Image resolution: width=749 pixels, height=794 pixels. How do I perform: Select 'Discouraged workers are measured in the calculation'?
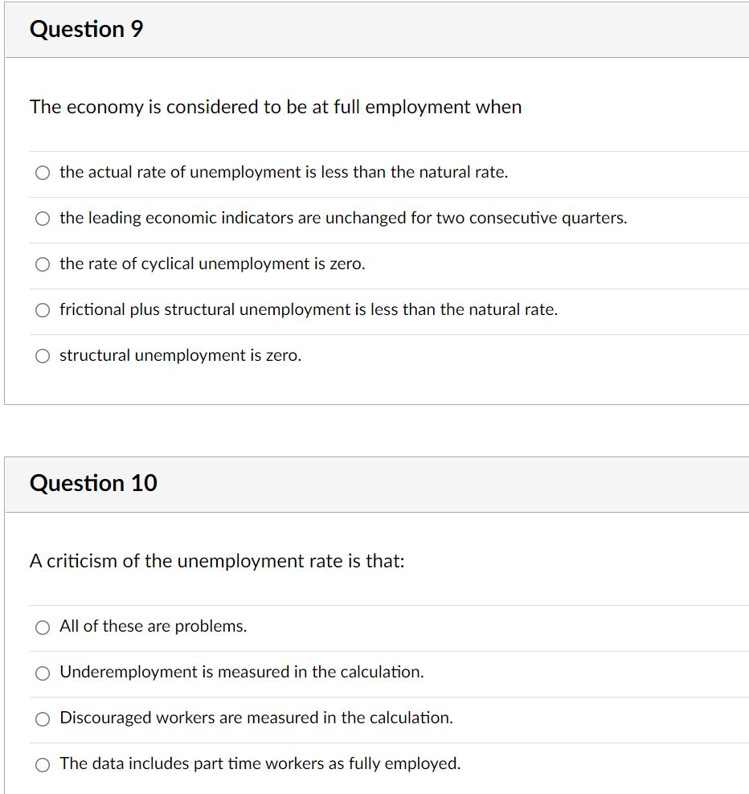pyautogui.click(x=42, y=718)
